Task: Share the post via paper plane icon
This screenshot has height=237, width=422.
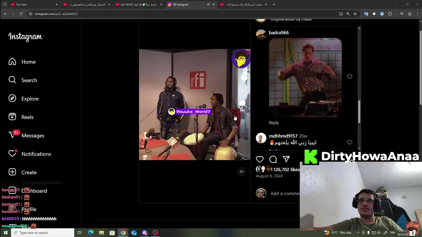Action: coord(286,159)
